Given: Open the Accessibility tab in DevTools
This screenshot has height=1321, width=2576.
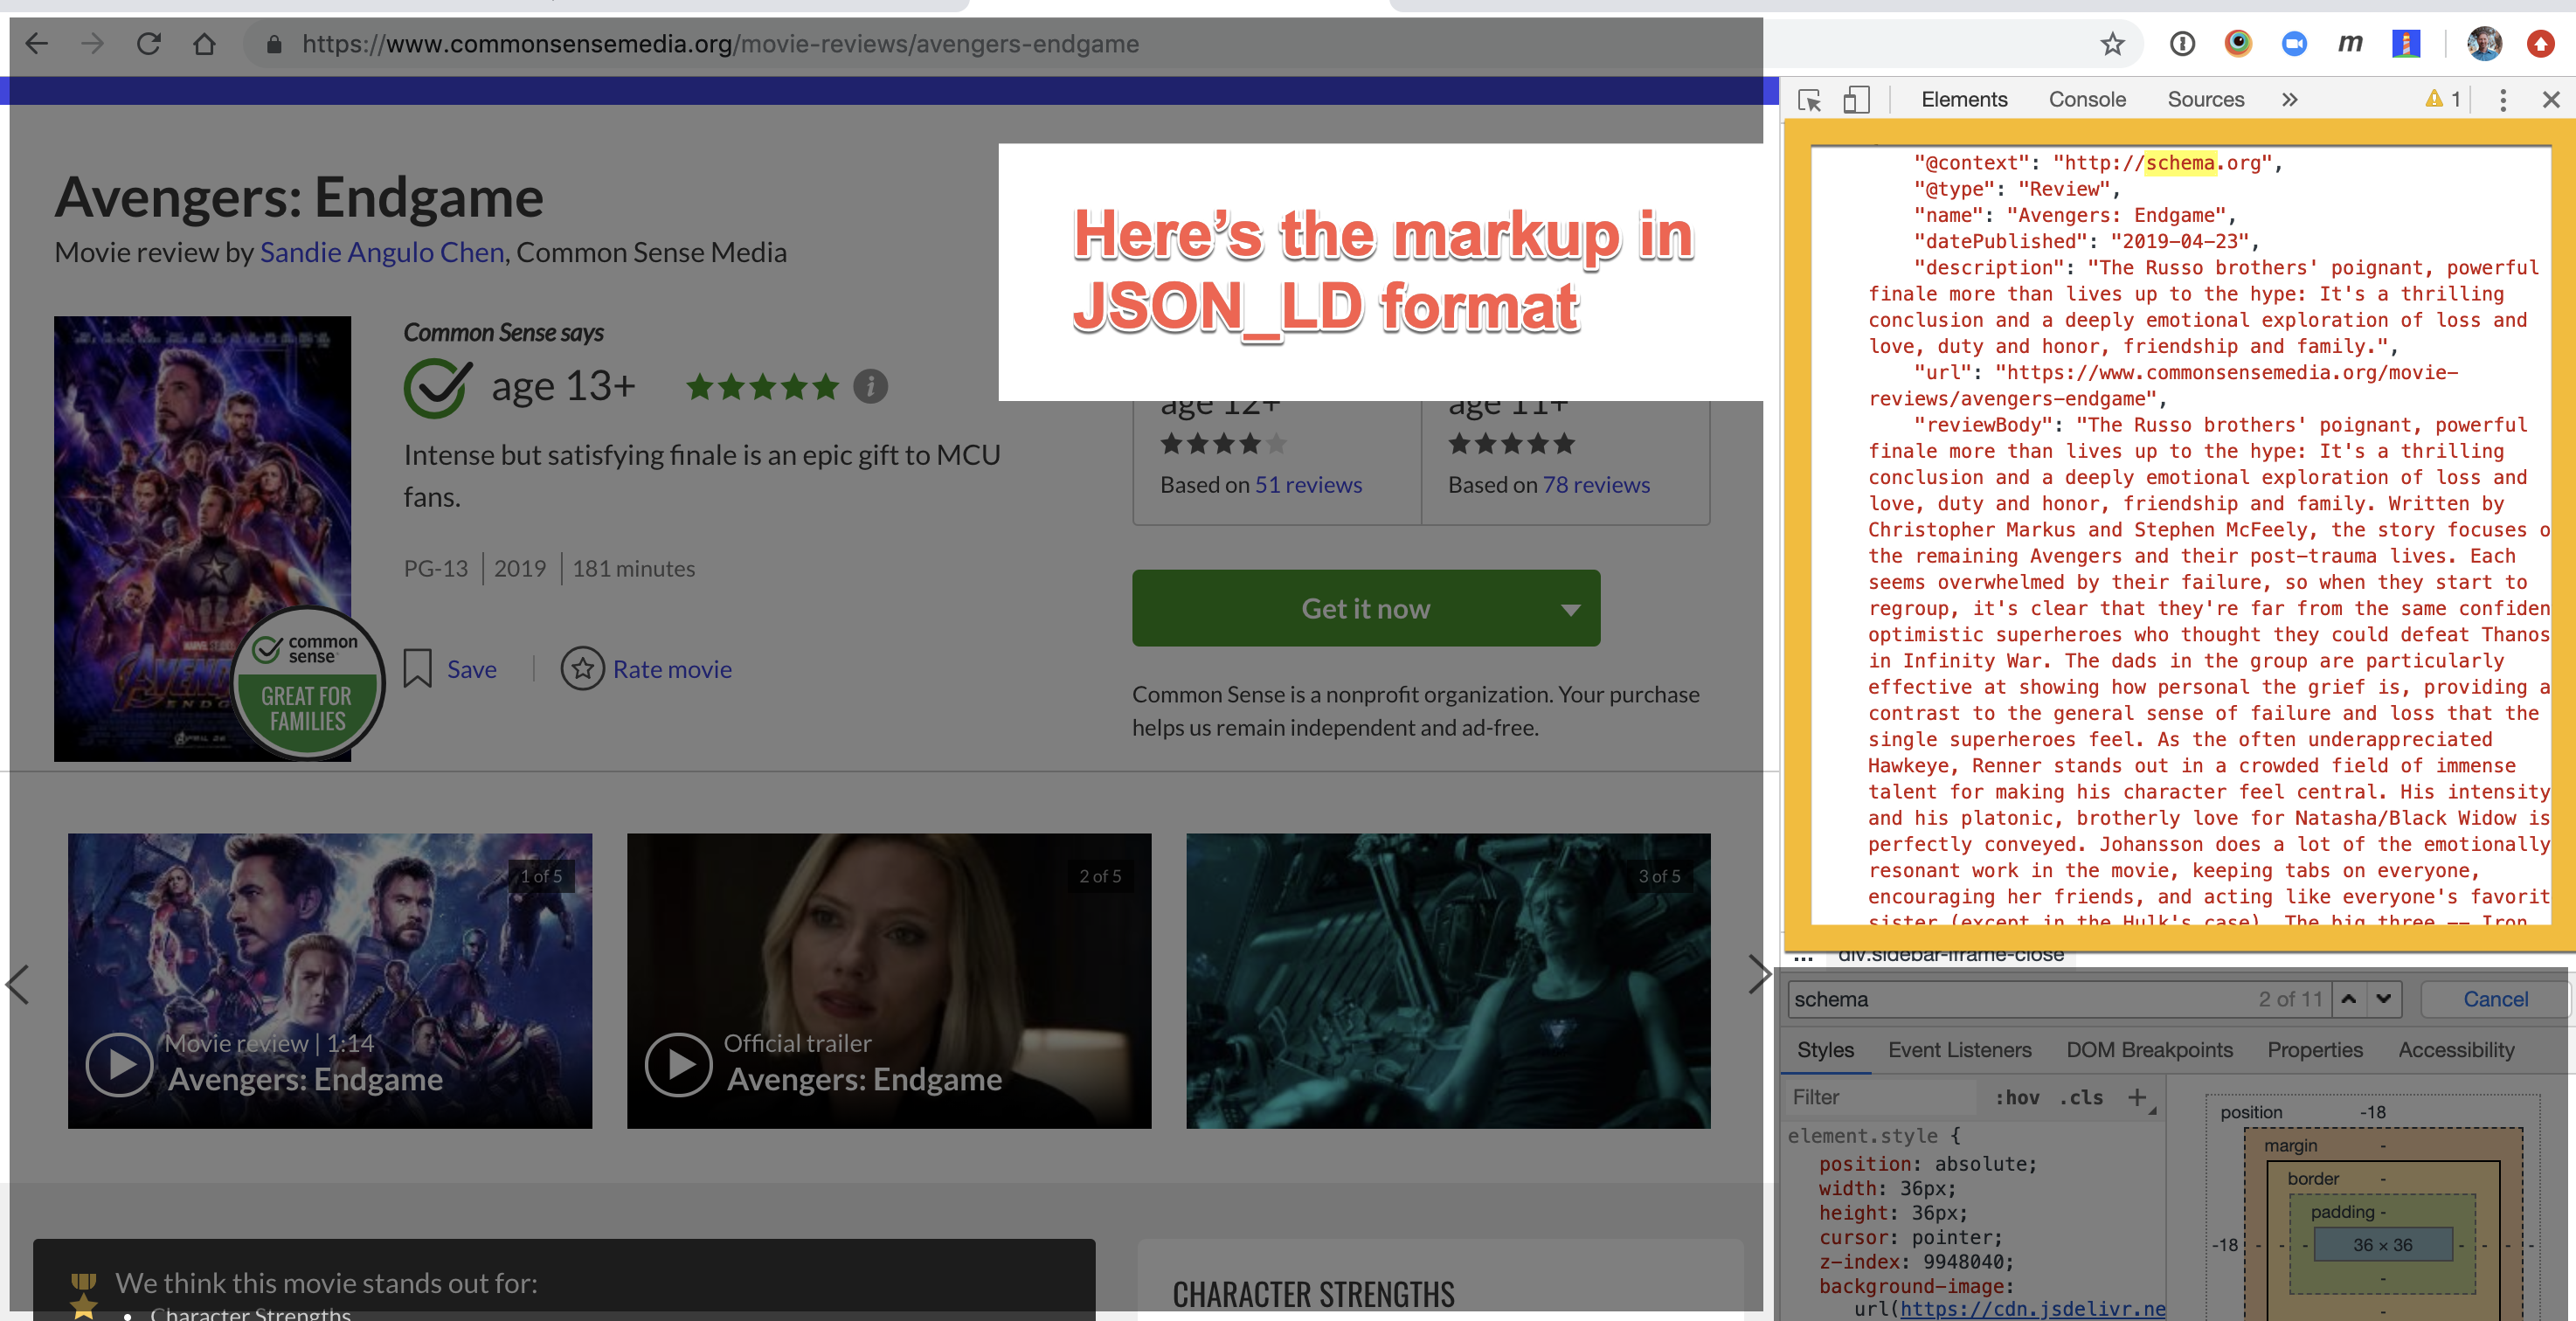Looking at the screenshot, I should [2456, 1050].
